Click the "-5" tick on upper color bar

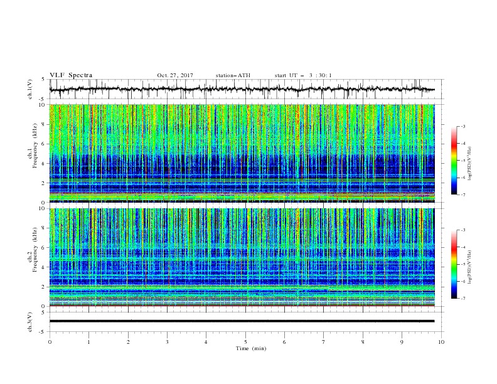point(462,161)
